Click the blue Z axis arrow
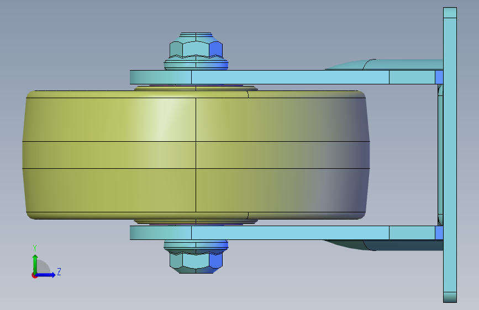The image size is (479, 310). [46, 275]
